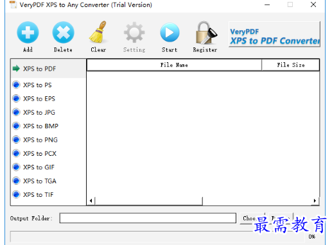The image size is (332, 245).
Task: Click the File Size column header
Action: pyautogui.click(x=290, y=65)
